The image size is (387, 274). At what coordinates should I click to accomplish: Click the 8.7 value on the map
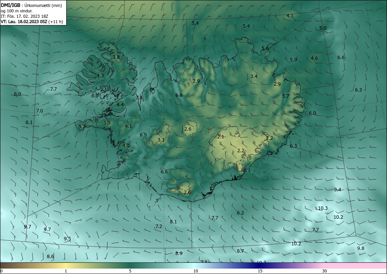click(240, 251)
